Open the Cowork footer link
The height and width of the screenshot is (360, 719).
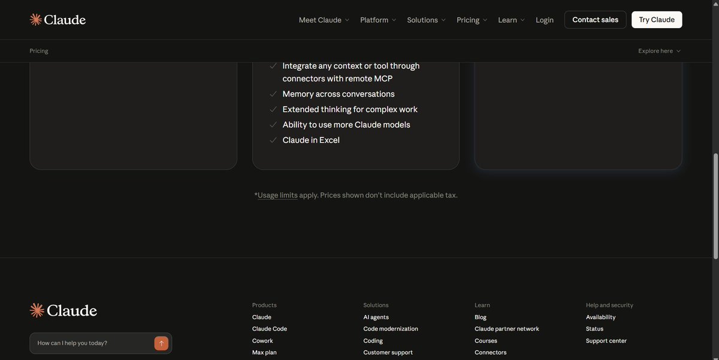point(262,341)
